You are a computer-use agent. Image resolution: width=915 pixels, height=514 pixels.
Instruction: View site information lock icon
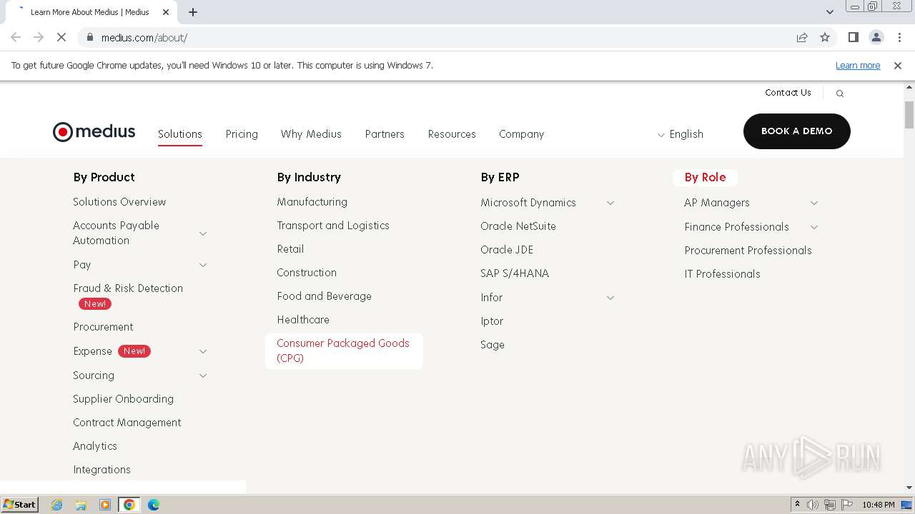89,37
